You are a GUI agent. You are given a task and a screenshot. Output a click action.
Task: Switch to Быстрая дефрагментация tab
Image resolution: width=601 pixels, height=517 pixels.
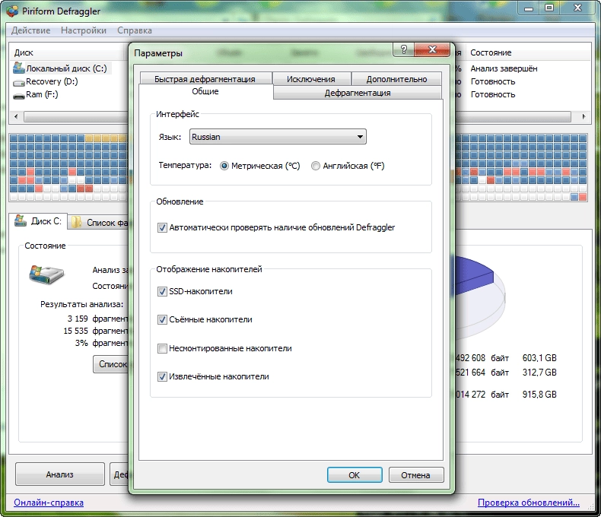click(x=205, y=78)
